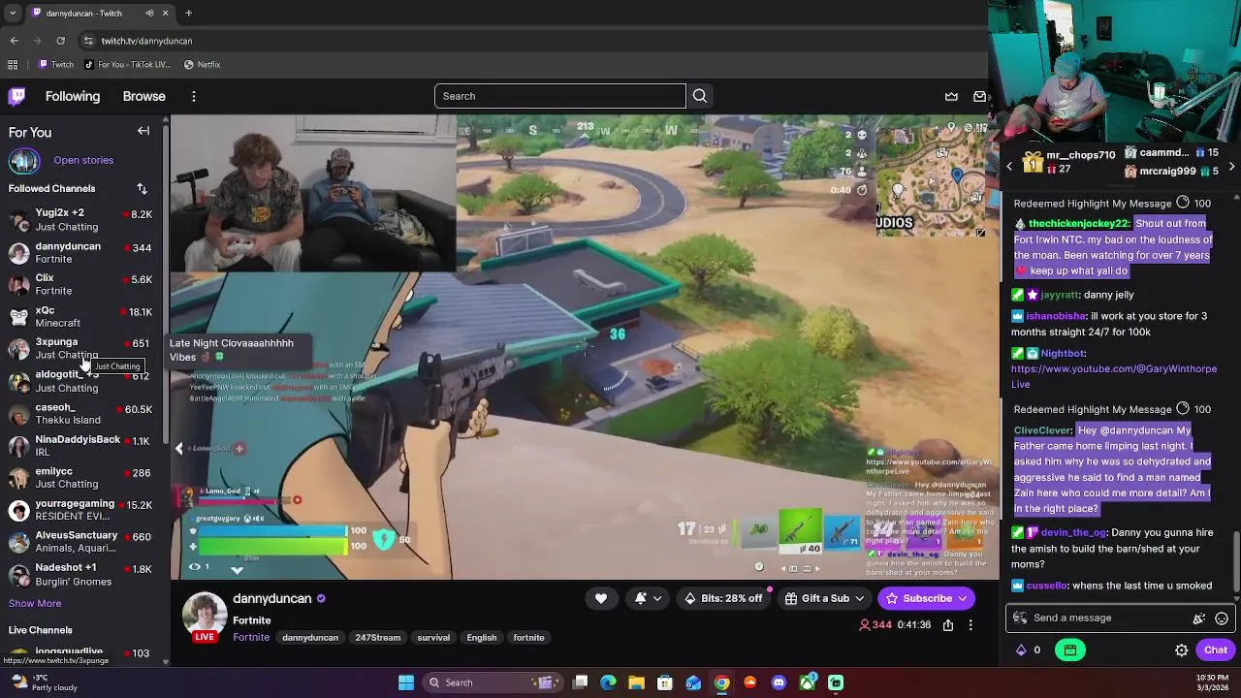
Task: Click the chat panel scrollbar
Action: point(1236,562)
